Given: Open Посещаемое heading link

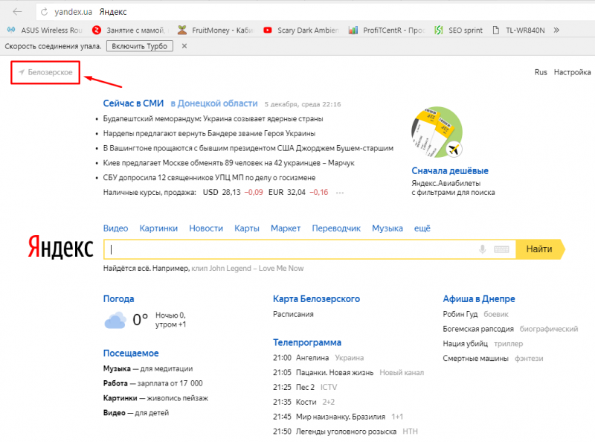Looking at the screenshot, I should (131, 353).
